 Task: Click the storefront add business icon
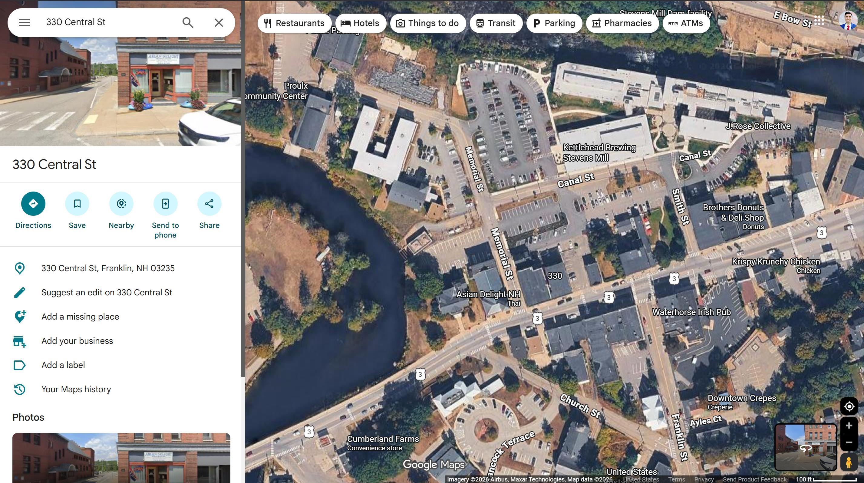point(20,341)
